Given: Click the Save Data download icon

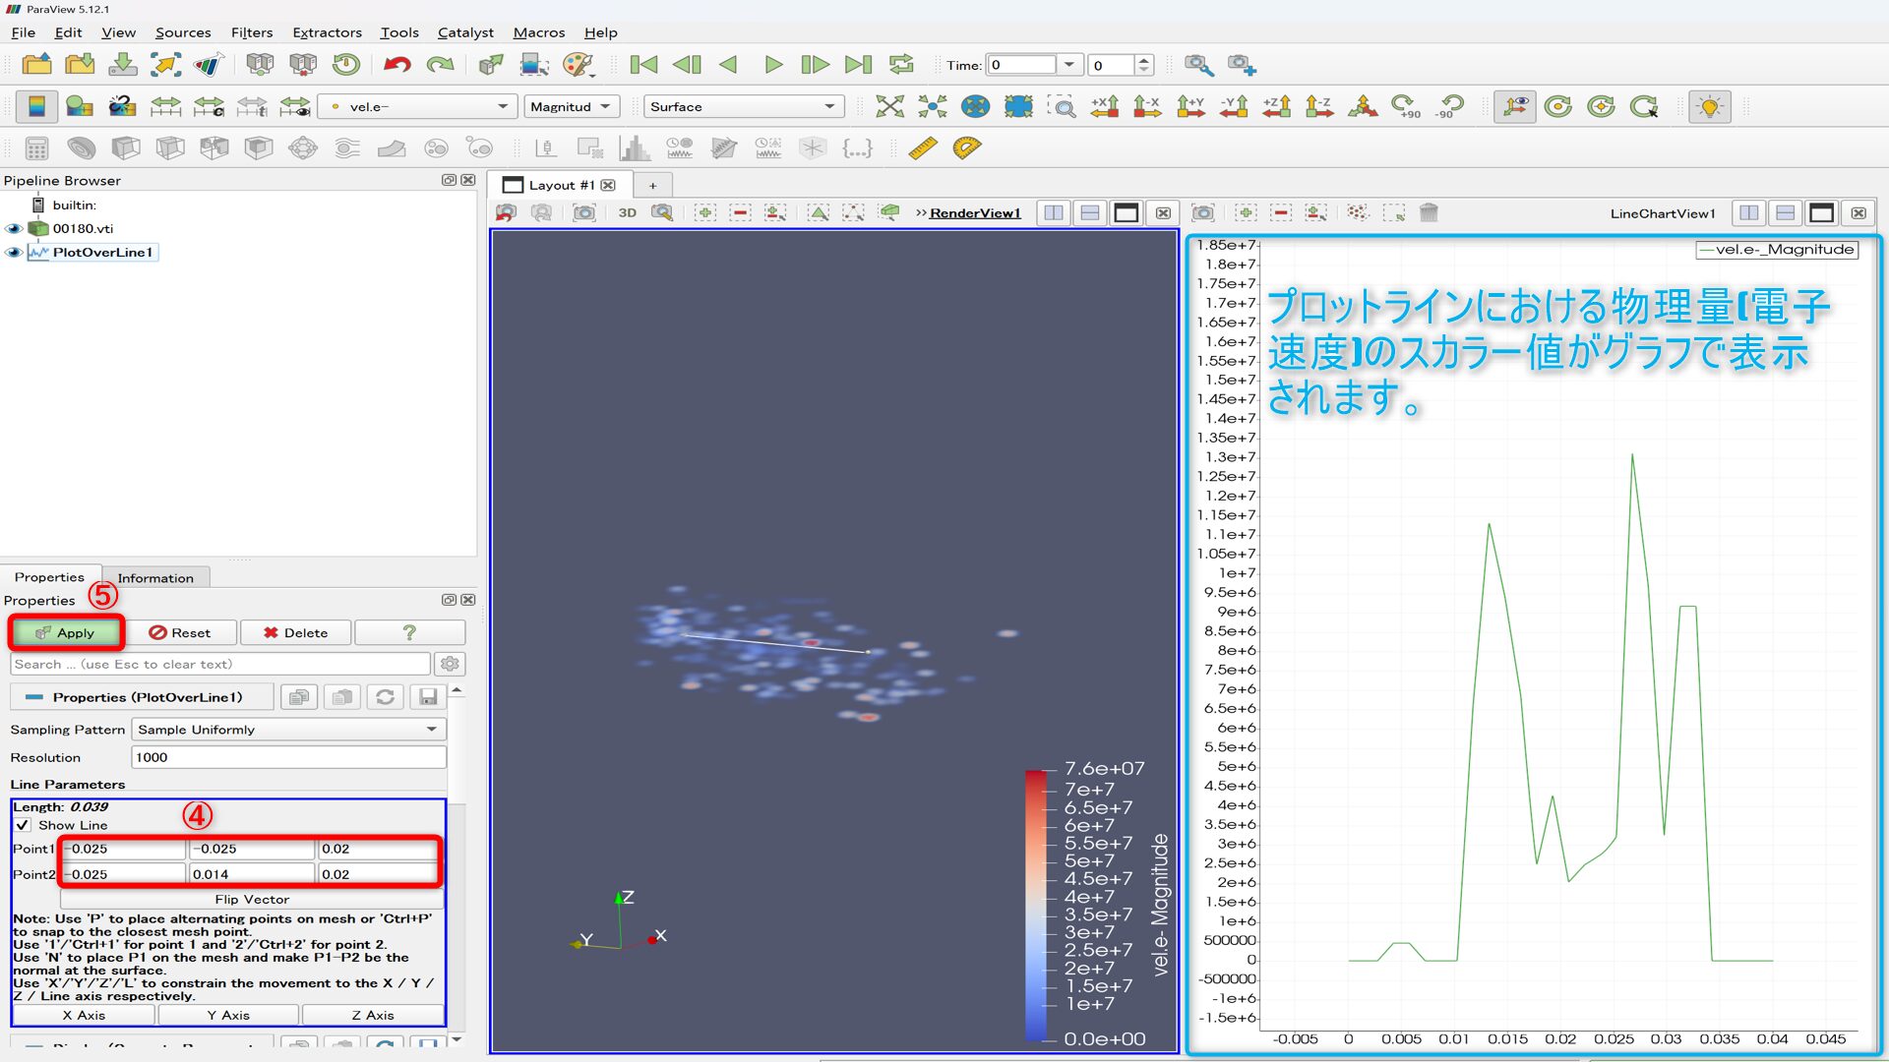Looking at the screenshot, I should [123, 65].
